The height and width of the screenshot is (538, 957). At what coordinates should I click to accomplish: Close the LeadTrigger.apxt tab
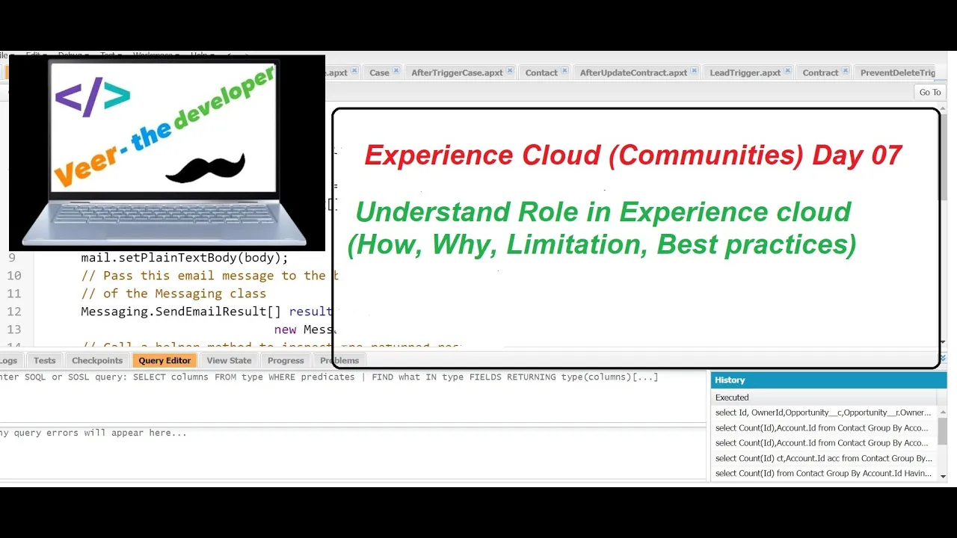pos(788,72)
